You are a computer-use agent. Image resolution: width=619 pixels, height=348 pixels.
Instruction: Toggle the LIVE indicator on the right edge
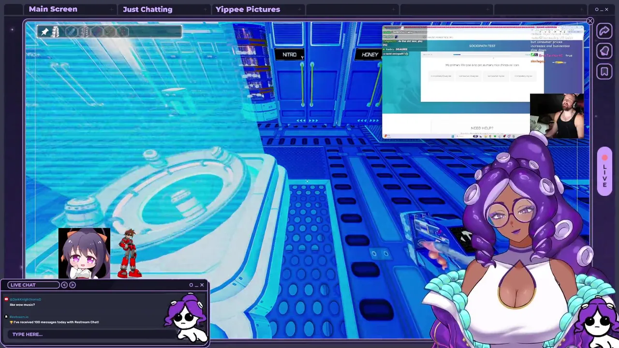604,172
